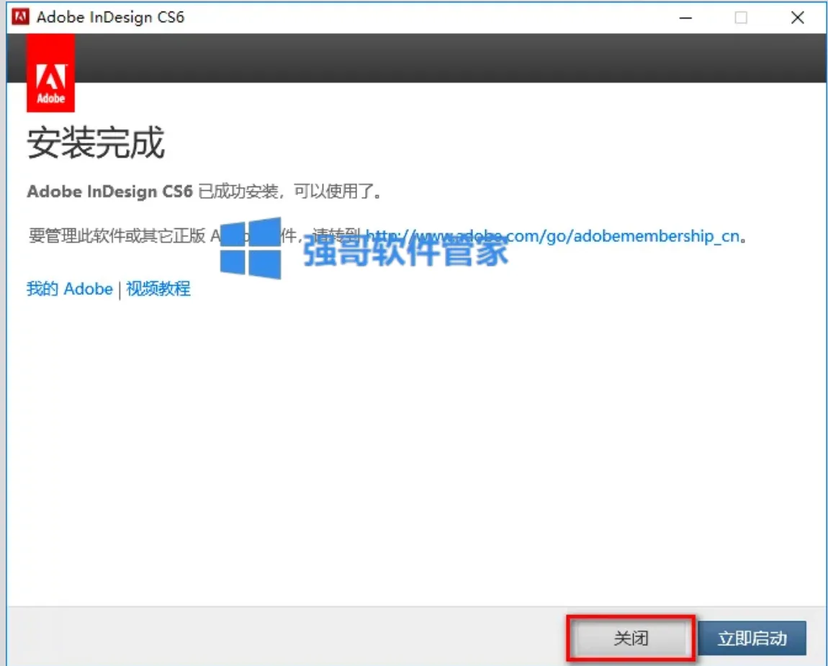Click the 关闭 button

(631, 638)
